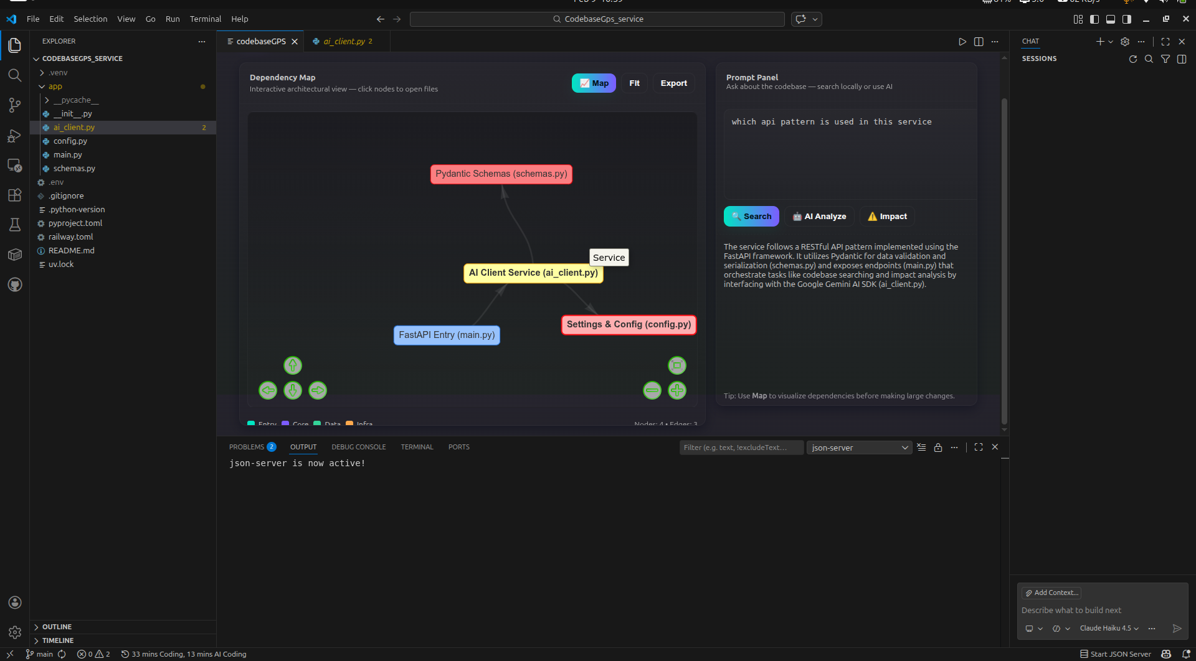Clear the output panel
The width and height of the screenshot is (1196, 661).
[x=921, y=448]
